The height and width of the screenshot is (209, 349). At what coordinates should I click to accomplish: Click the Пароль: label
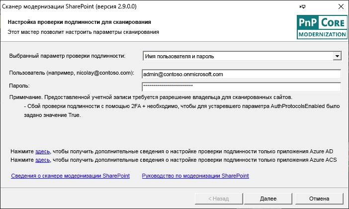tap(19, 86)
